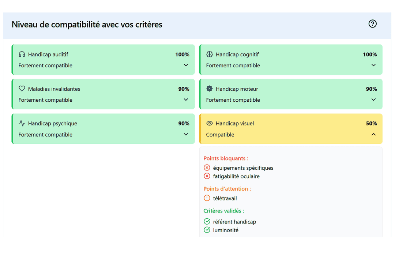Expand the Handicap cognitif details chevron

pyautogui.click(x=373, y=65)
